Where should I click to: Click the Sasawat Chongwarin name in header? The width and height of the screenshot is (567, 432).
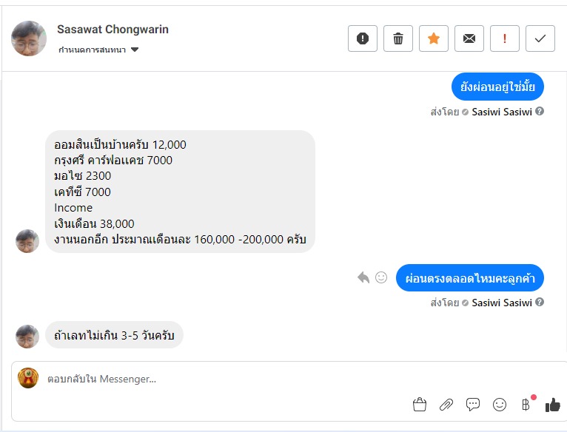pos(113,30)
